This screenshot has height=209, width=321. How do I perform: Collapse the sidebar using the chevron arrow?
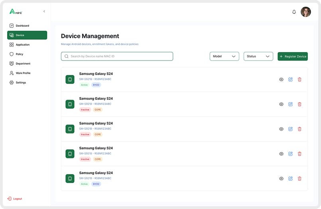(44, 12)
